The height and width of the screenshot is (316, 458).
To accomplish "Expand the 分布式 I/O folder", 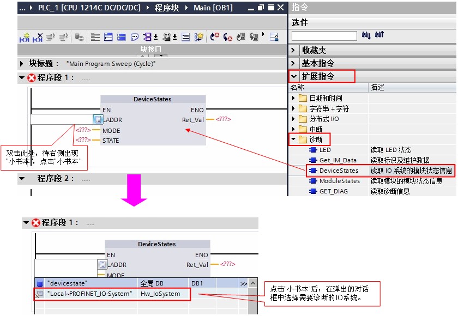I will click(293, 119).
